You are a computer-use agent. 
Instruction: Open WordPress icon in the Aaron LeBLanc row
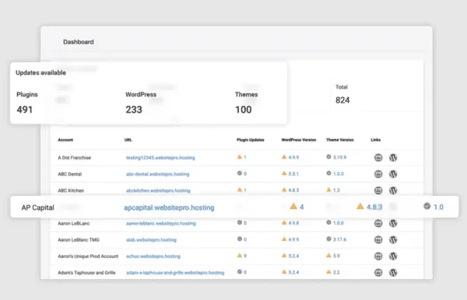click(x=393, y=223)
